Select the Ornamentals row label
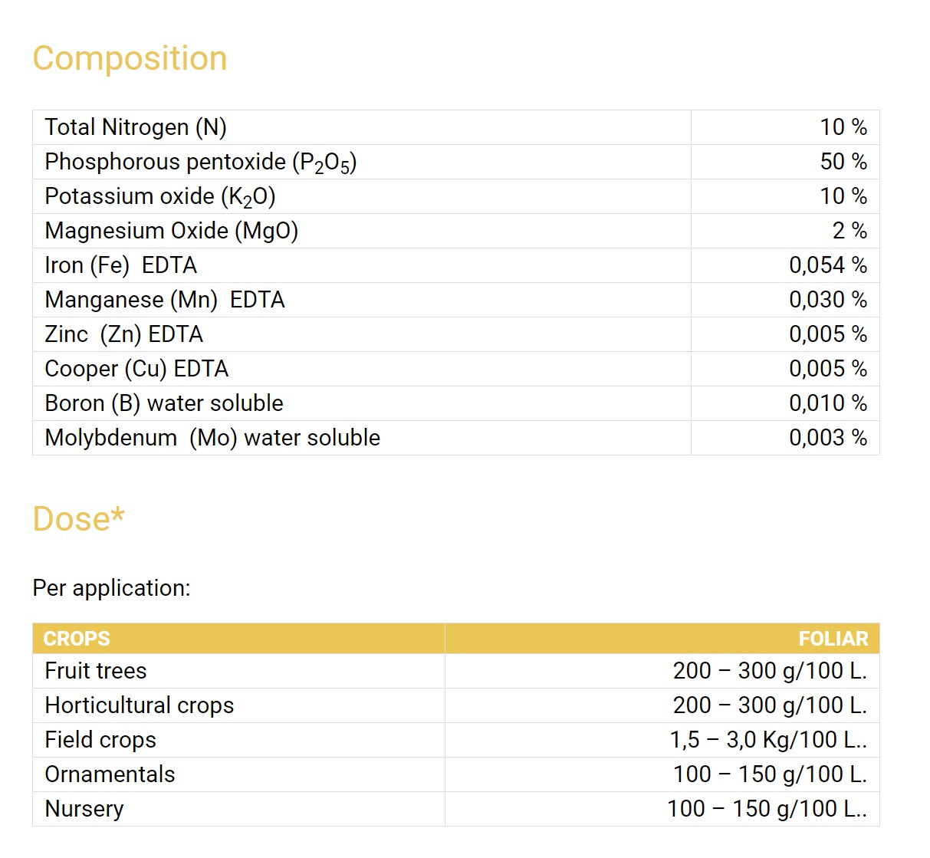The width and height of the screenshot is (930, 858). tap(110, 774)
